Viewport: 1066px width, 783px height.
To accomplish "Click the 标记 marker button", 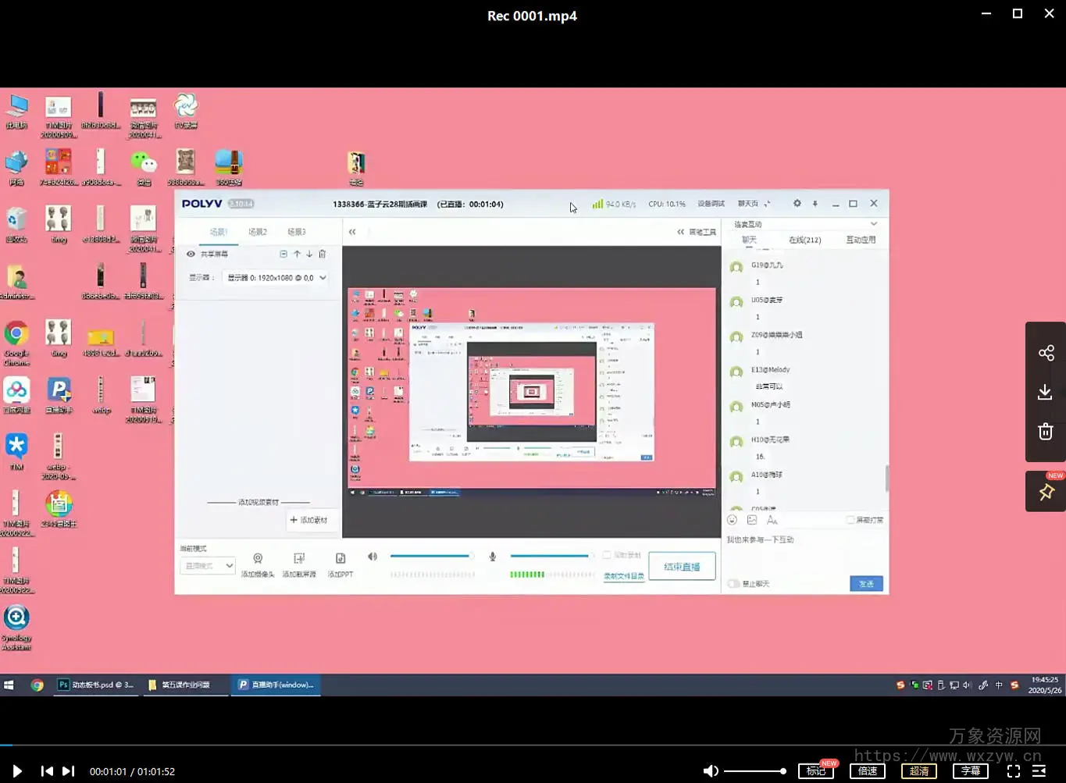I will pyautogui.click(x=816, y=771).
